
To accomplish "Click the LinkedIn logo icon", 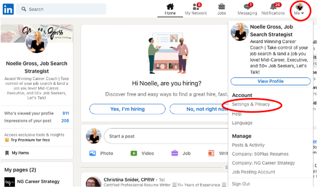I will (8, 9).
